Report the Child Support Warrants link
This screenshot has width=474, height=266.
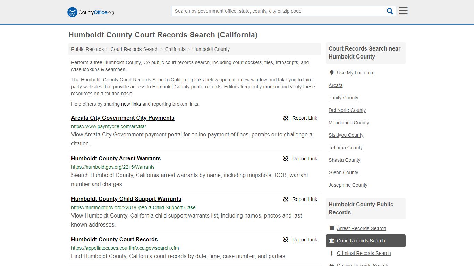[300, 199]
